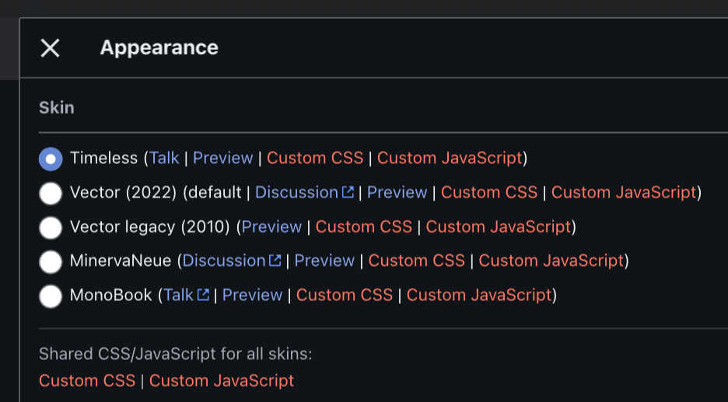Image resolution: width=728 pixels, height=402 pixels.
Task: Close the Appearance panel with X icon
Action: tap(50, 48)
